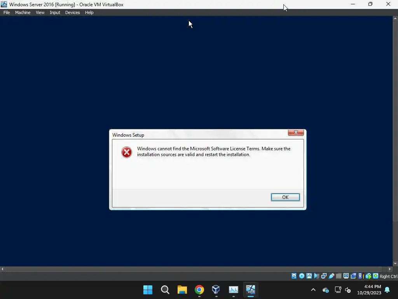Click the Windows Setup dialog title
This screenshot has width=398, height=299.
click(128, 135)
